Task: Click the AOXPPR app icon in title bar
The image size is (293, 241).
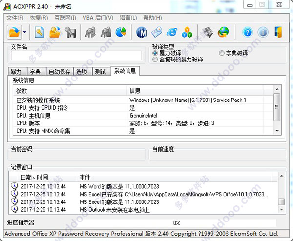Action: tap(7, 6)
